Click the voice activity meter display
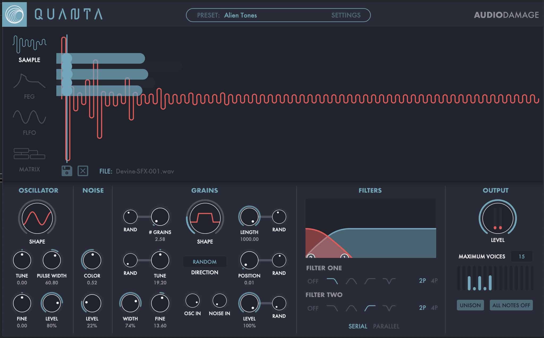The height and width of the screenshot is (338, 544). point(495,278)
